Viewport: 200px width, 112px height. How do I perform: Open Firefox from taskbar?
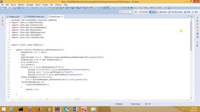tap(39, 109)
